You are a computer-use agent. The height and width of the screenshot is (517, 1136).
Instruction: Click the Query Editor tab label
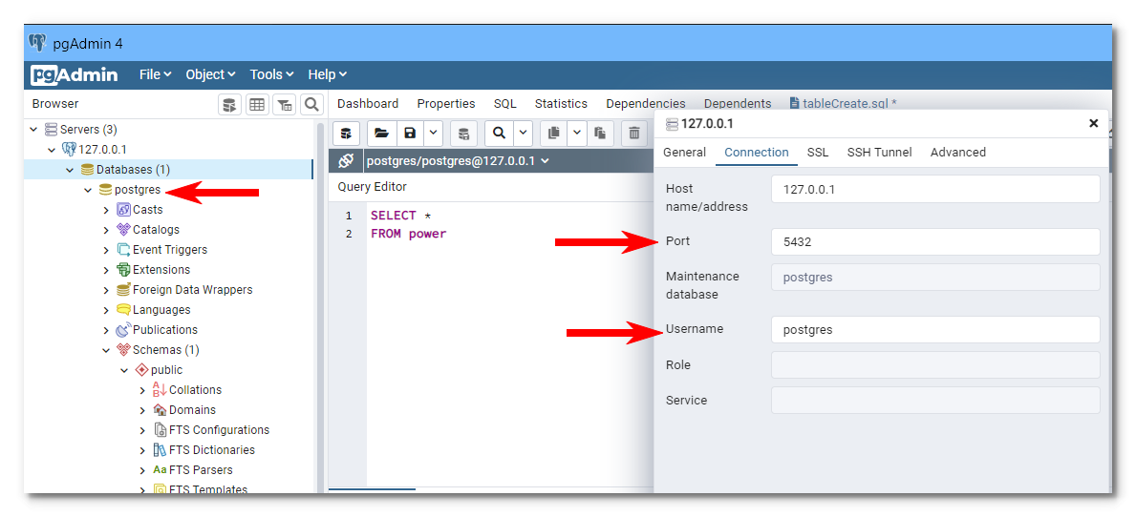373,187
